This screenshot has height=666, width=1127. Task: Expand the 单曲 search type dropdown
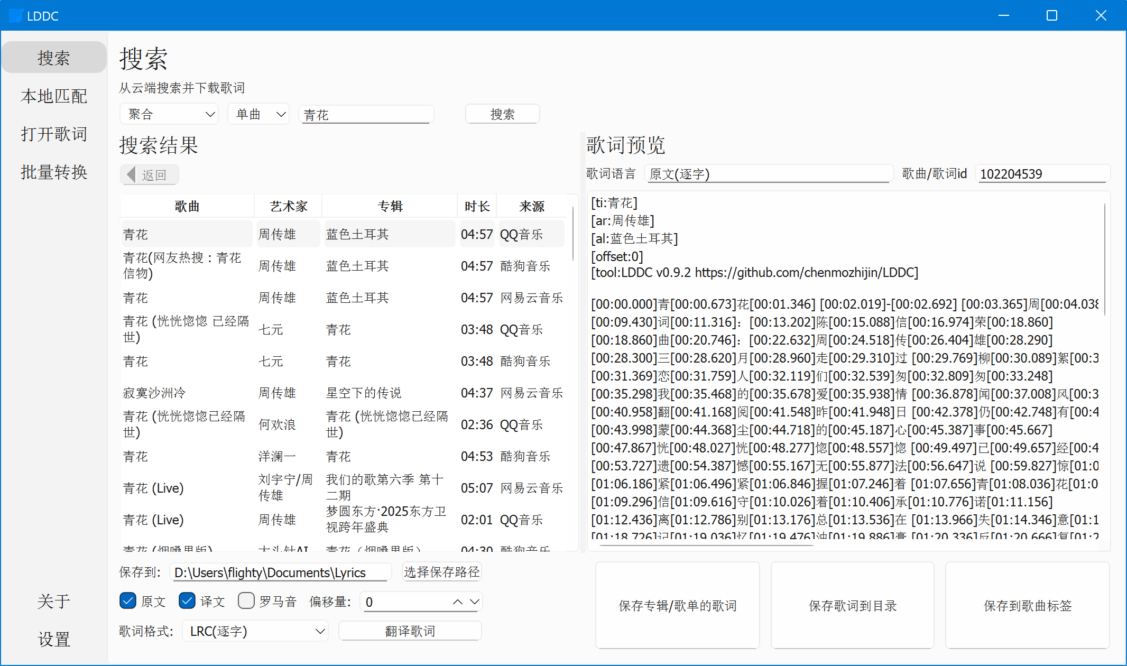(258, 114)
